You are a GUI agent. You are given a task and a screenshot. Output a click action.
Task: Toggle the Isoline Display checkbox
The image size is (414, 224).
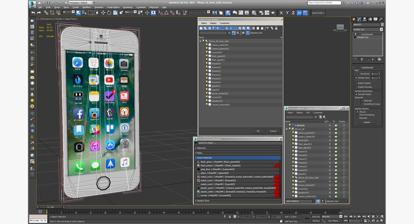[356, 83]
